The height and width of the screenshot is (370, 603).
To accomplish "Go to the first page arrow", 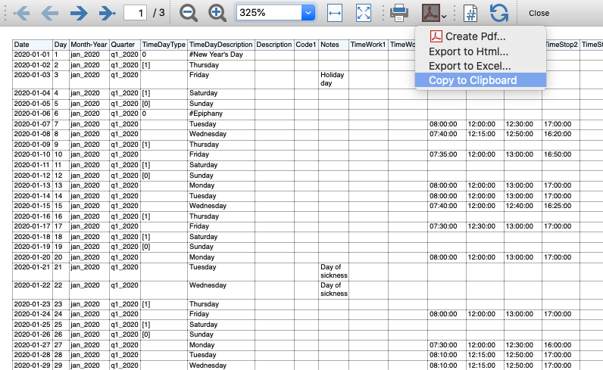I will pos(21,13).
